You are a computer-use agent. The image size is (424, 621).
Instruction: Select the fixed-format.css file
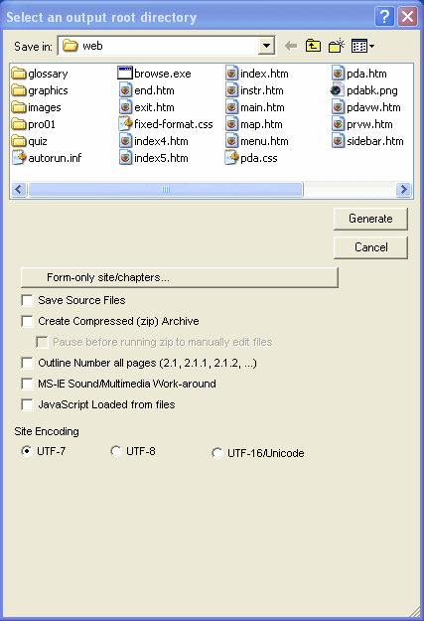166,124
